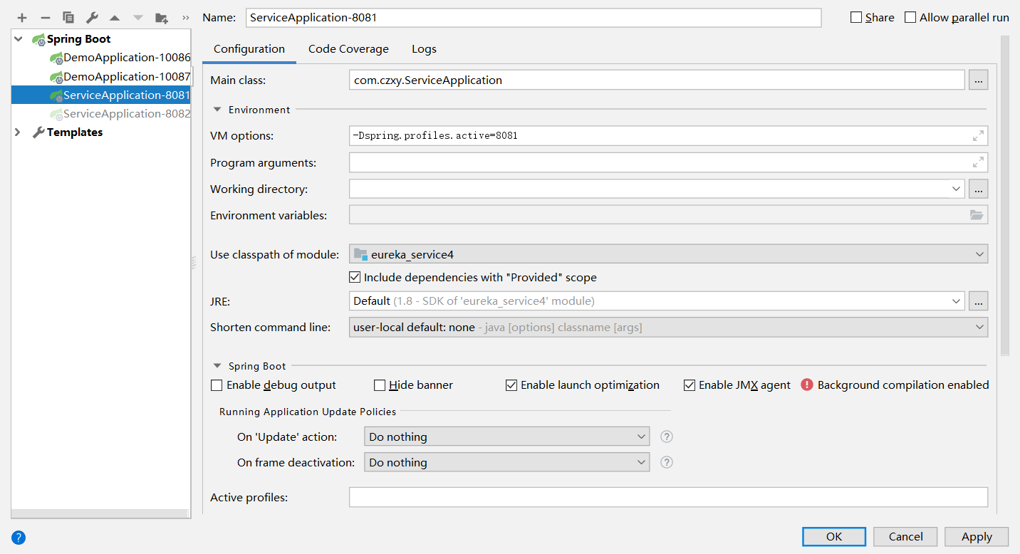Click OK button
1020x554 pixels.
pos(834,537)
